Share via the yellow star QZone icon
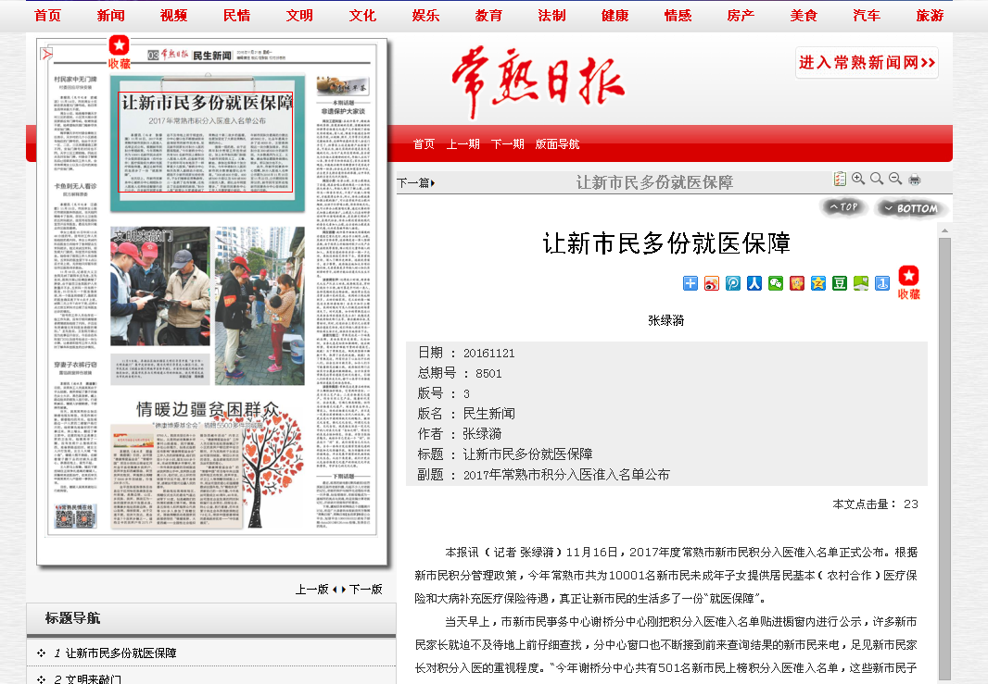 click(817, 283)
